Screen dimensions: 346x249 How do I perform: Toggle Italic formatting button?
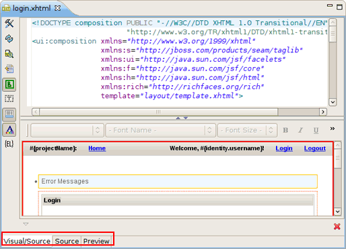[x=301, y=130]
